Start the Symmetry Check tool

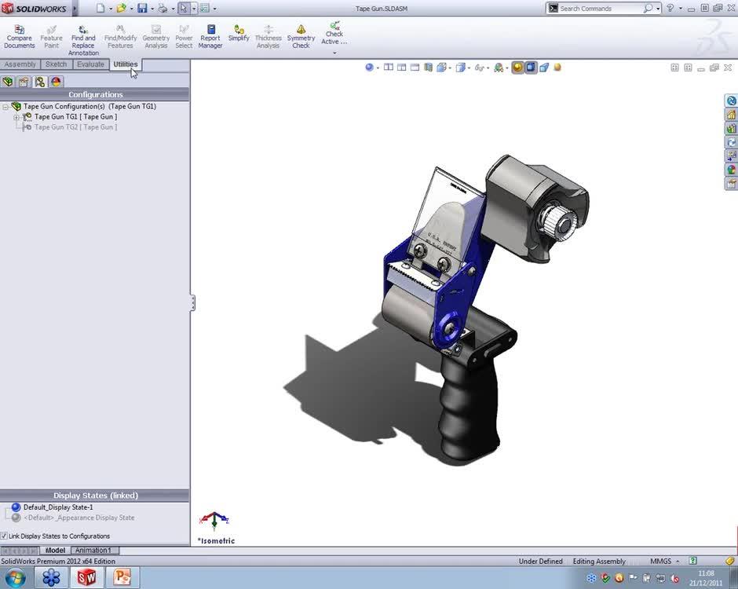tap(301, 36)
